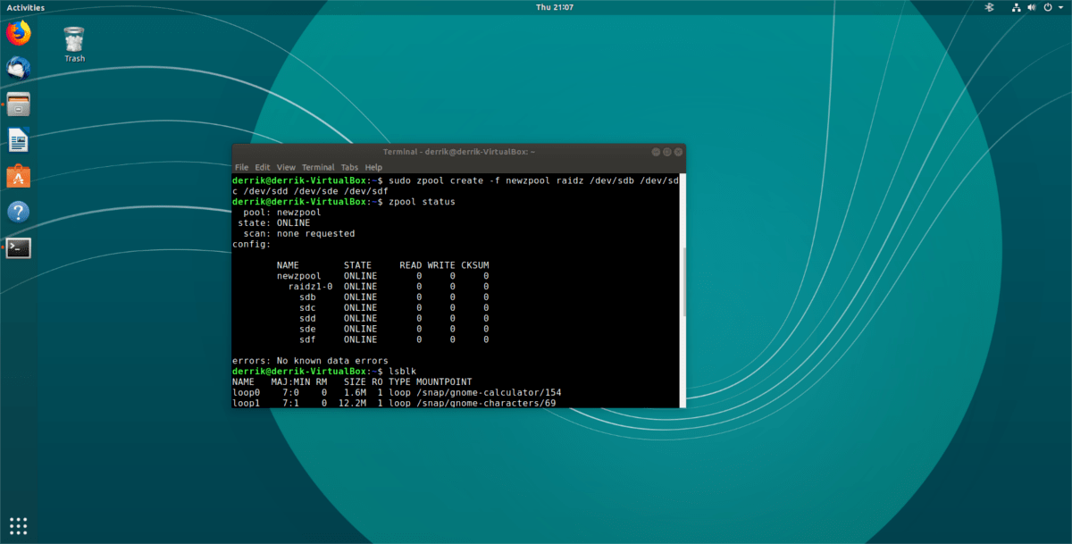
Task: Open the Help icon in dock
Action: tap(18, 212)
